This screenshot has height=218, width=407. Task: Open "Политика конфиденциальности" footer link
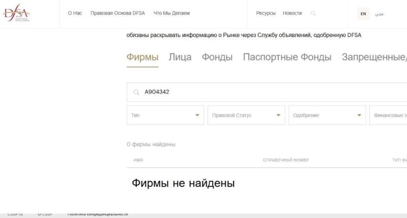click(x=98, y=214)
